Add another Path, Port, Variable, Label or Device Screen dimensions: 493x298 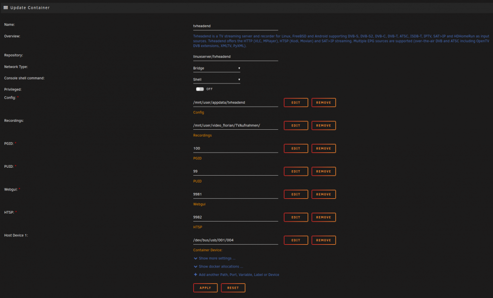[x=239, y=275]
